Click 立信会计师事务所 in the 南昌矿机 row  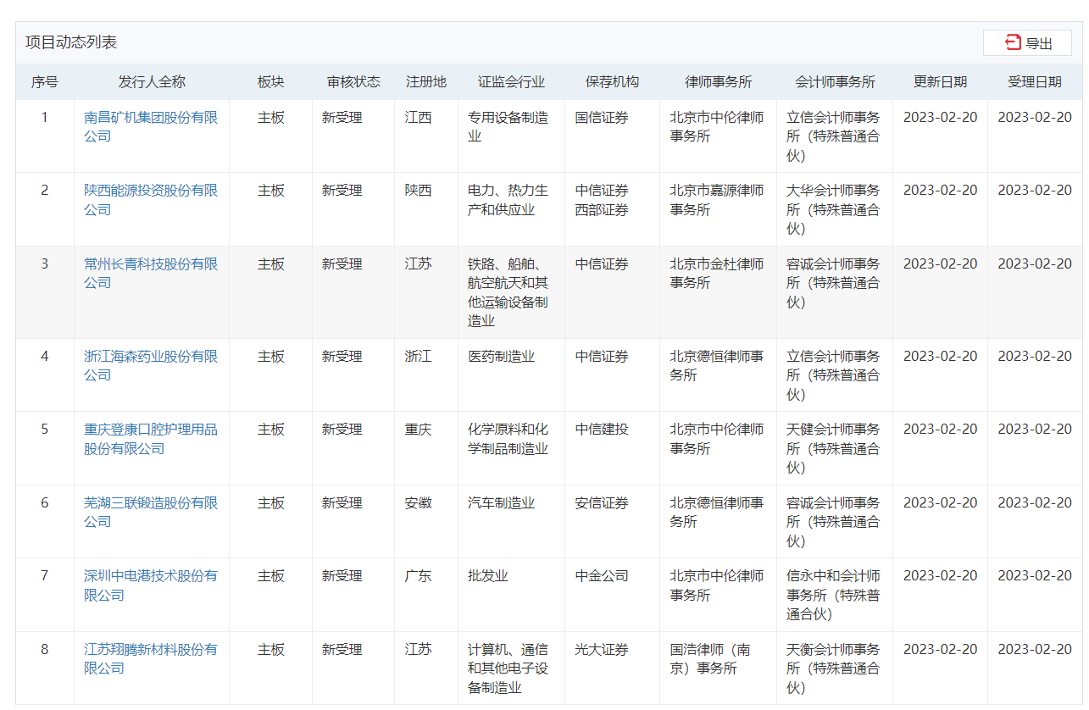(834, 136)
